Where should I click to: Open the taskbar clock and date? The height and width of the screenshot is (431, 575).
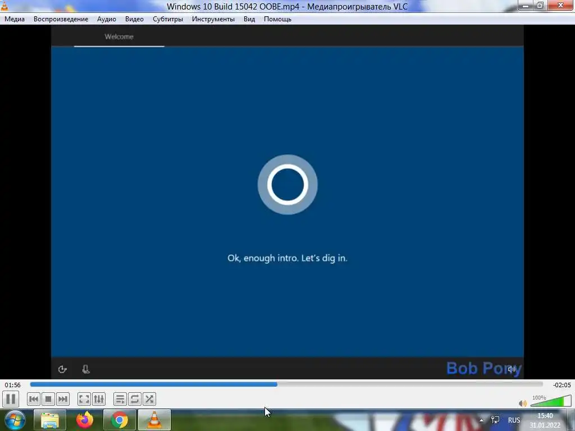pyautogui.click(x=545, y=420)
